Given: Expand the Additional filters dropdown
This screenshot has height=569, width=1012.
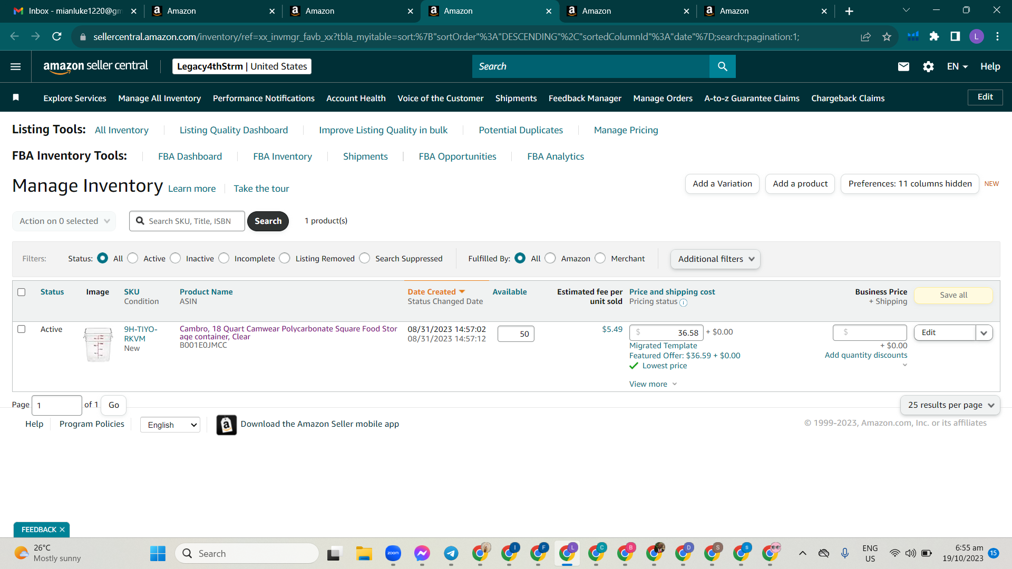Looking at the screenshot, I should (715, 259).
